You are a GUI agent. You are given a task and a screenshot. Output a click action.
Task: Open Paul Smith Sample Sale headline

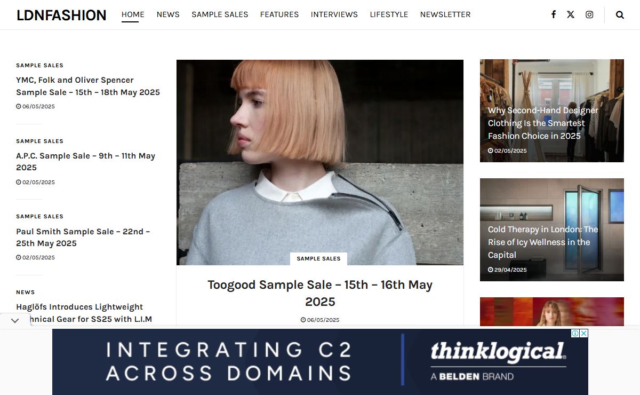83,238
